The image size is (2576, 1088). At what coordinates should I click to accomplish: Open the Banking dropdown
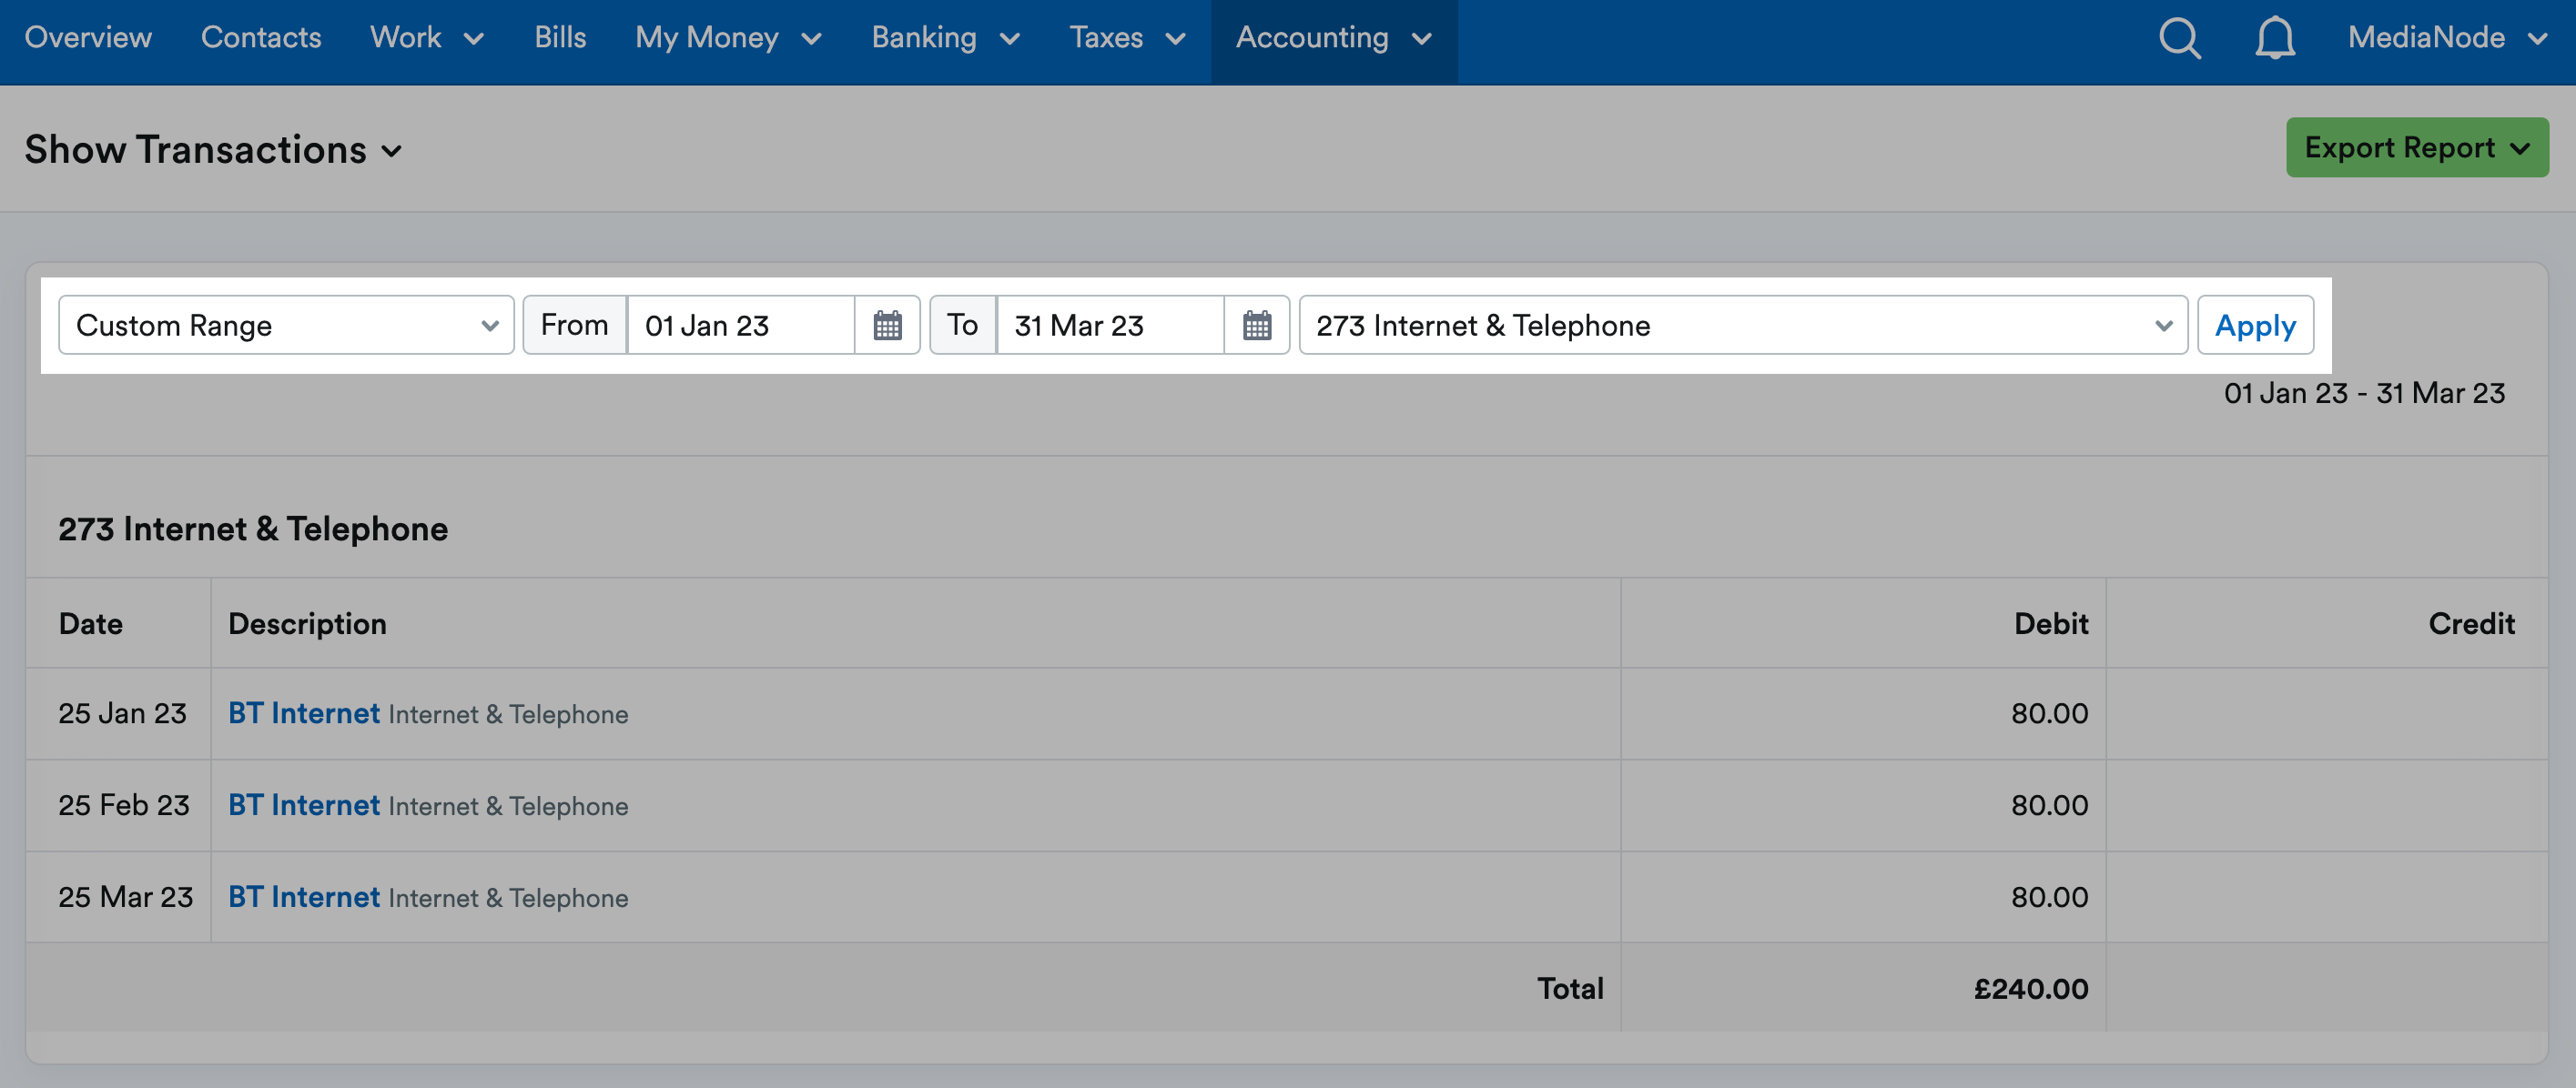click(944, 38)
